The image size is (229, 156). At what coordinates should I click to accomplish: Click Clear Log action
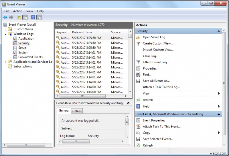[x=151, y=56]
